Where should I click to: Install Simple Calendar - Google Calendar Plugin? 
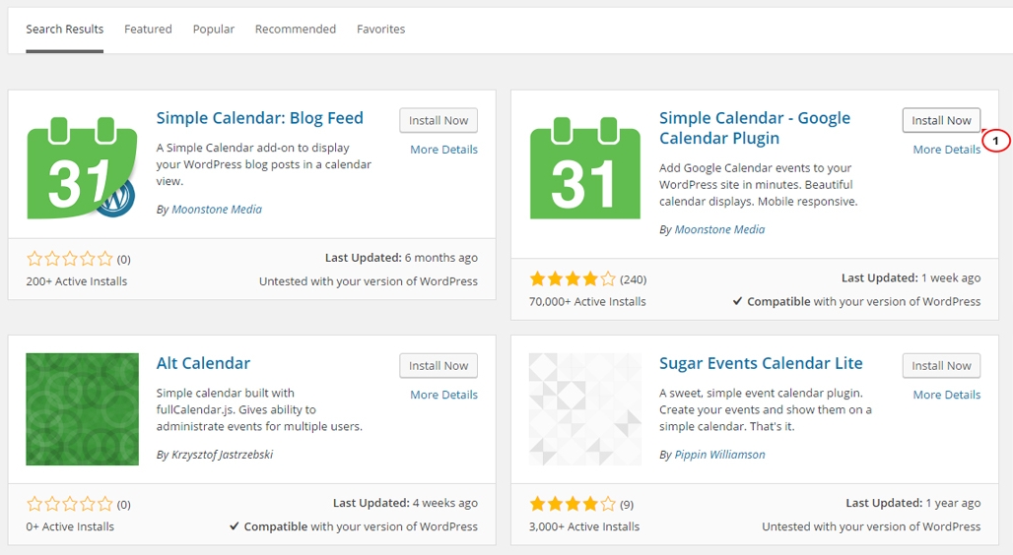tap(941, 121)
